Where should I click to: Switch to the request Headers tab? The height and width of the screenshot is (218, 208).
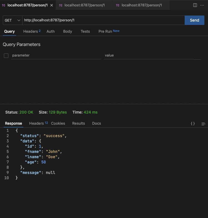(x=31, y=31)
